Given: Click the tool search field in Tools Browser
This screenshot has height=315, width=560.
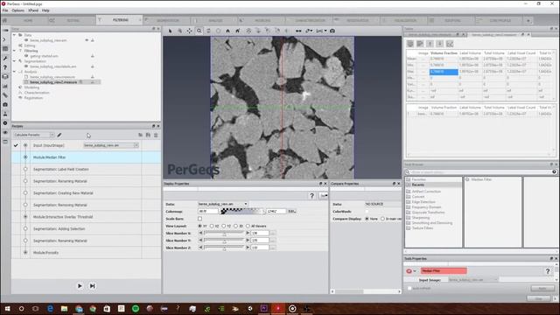Looking at the screenshot, I should pyautogui.click(x=479, y=172).
